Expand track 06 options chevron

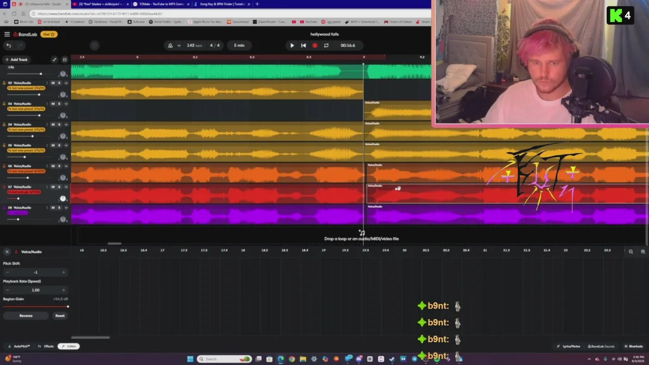coord(66,166)
